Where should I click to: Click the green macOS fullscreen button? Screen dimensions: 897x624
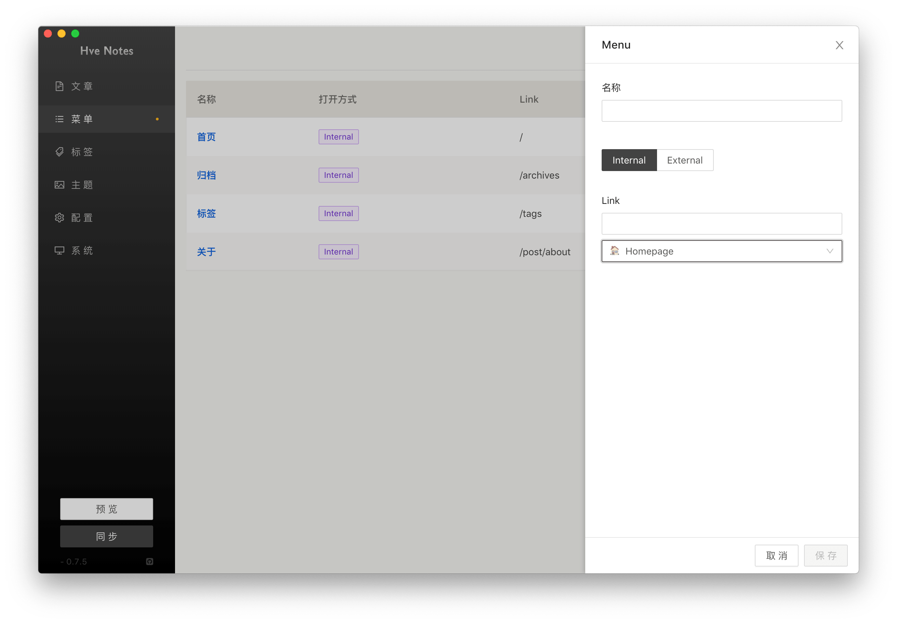(x=76, y=34)
